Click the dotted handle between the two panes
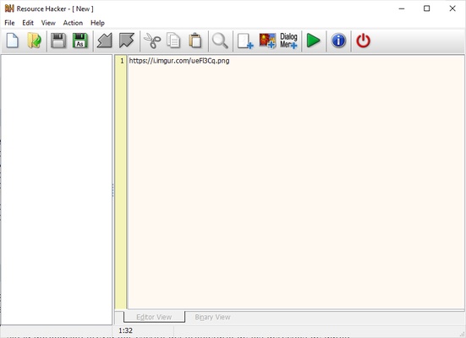 (x=113, y=190)
